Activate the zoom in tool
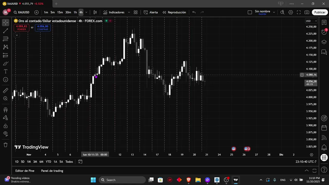This screenshot has width=329, height=185. tap(5, 98)
